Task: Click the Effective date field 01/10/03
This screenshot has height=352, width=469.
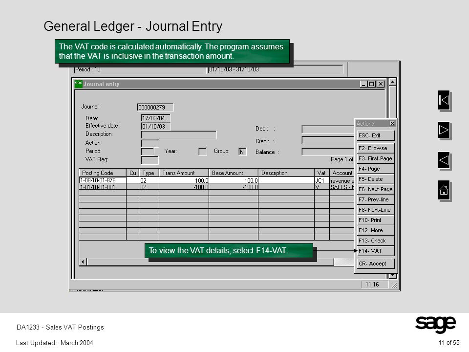Action: 155,126
